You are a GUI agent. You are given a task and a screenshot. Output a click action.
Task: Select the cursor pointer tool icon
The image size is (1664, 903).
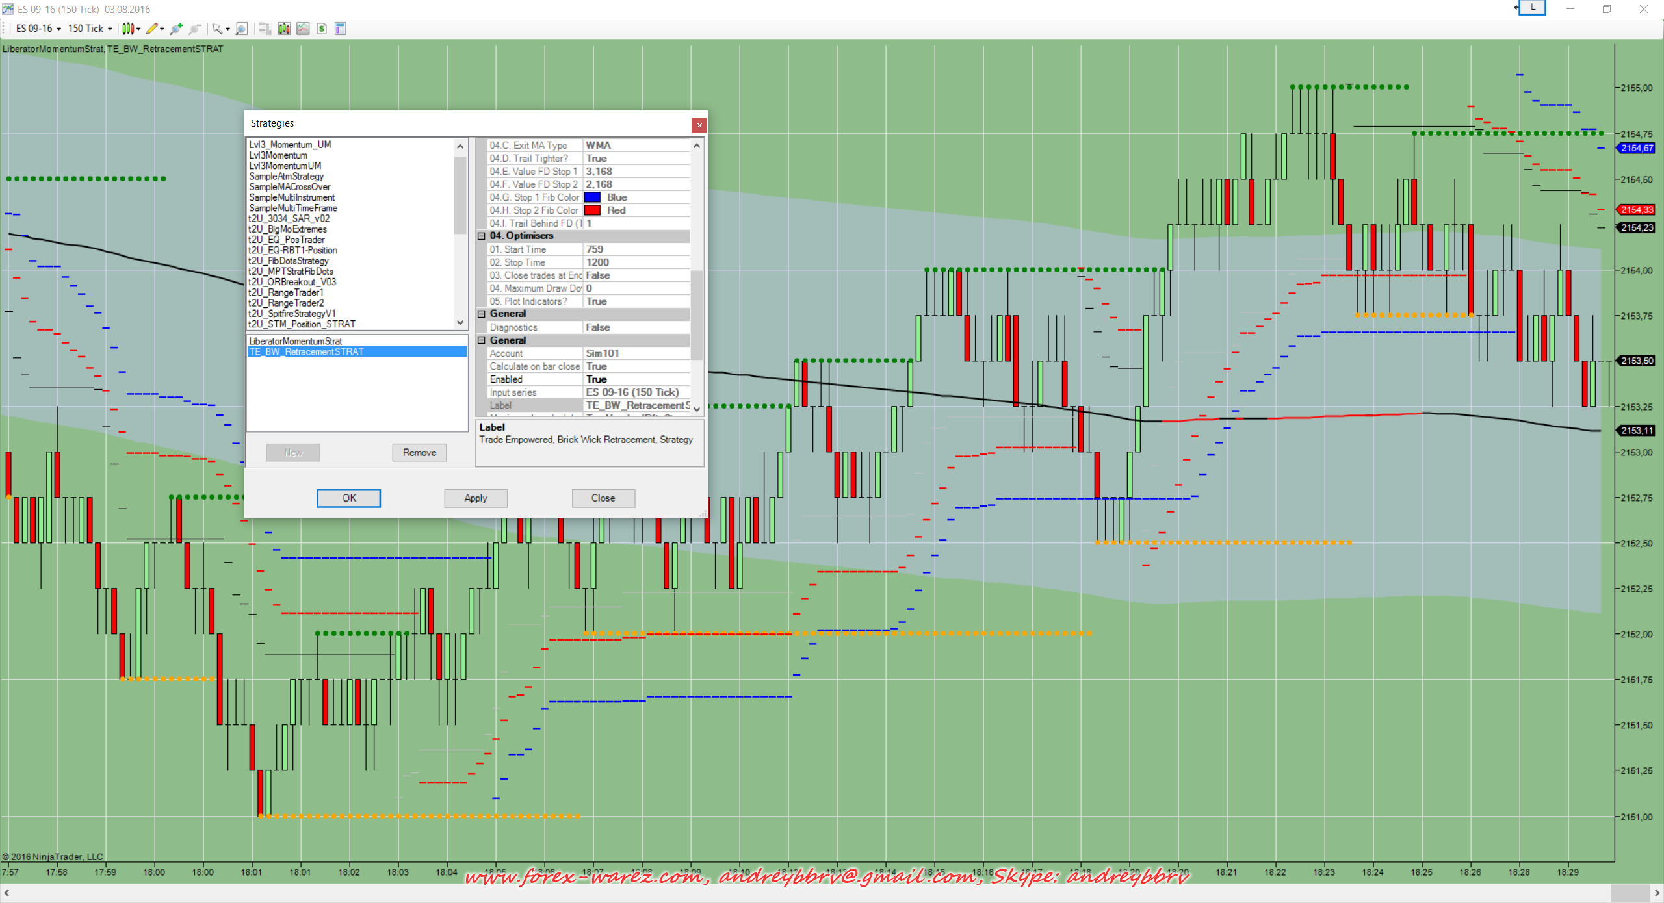coord(217,29)
